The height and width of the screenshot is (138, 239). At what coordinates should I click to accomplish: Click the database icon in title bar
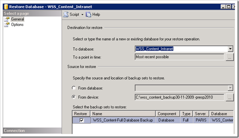6,7
